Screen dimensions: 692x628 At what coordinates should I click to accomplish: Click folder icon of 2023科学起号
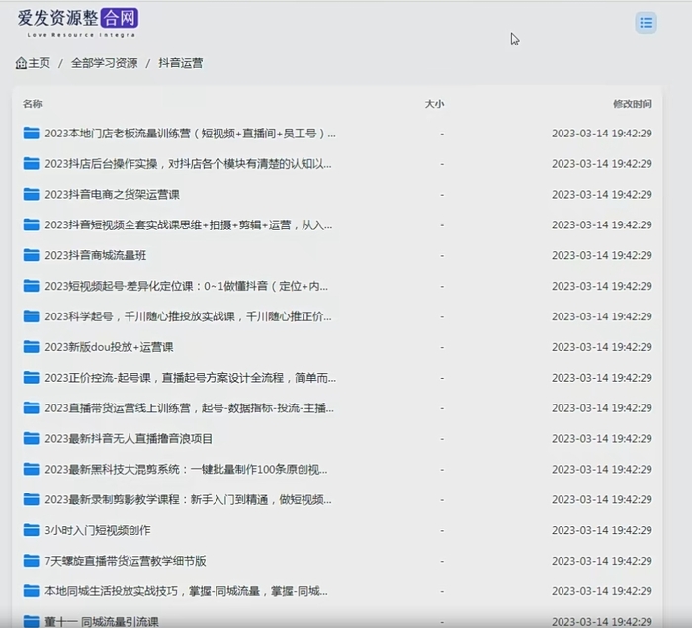click(31, 316)
